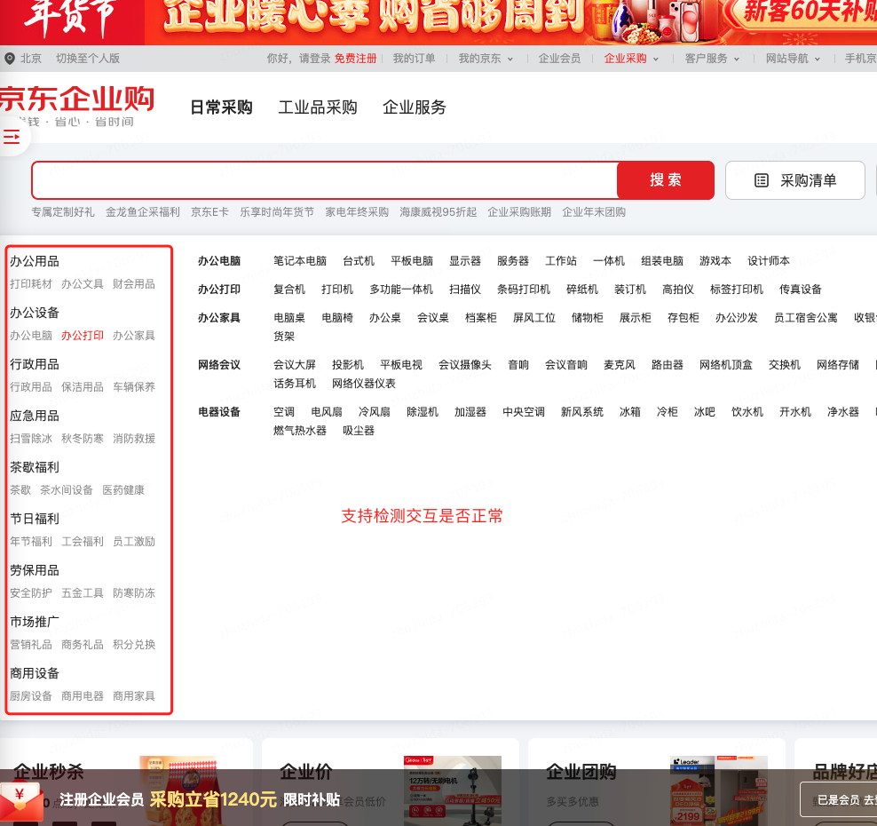Click 打印耗材 sidebar subcategory
877x826 pixels.
coord(31,283)
